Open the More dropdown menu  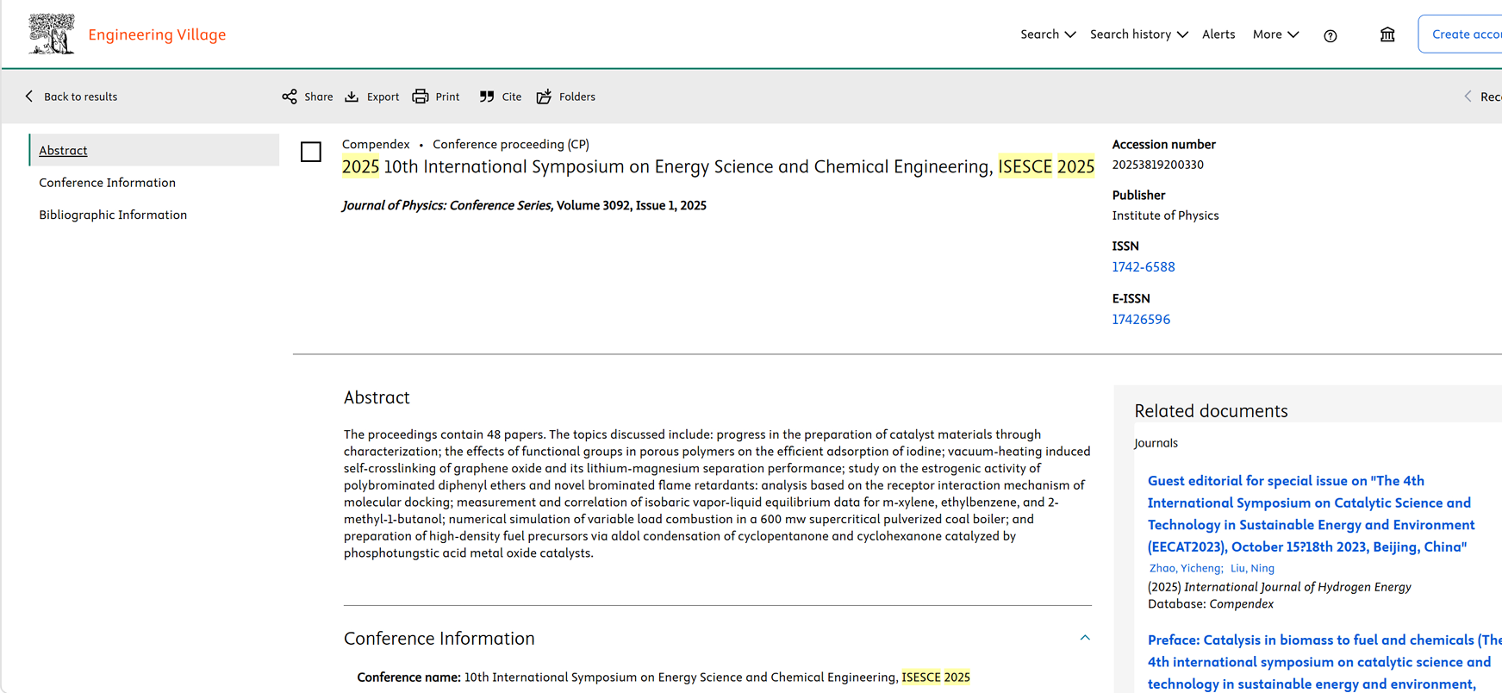1275,34
